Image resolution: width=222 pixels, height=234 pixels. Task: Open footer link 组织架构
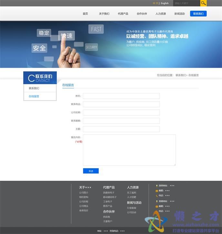tap(84, 197)
